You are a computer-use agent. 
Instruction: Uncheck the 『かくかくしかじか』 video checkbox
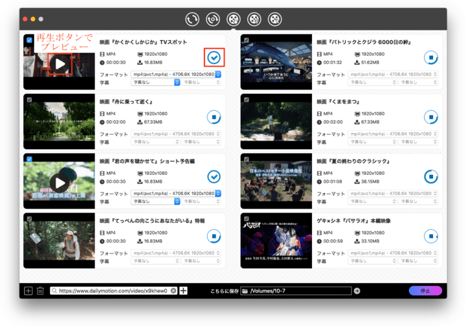[x=29, y=40]
